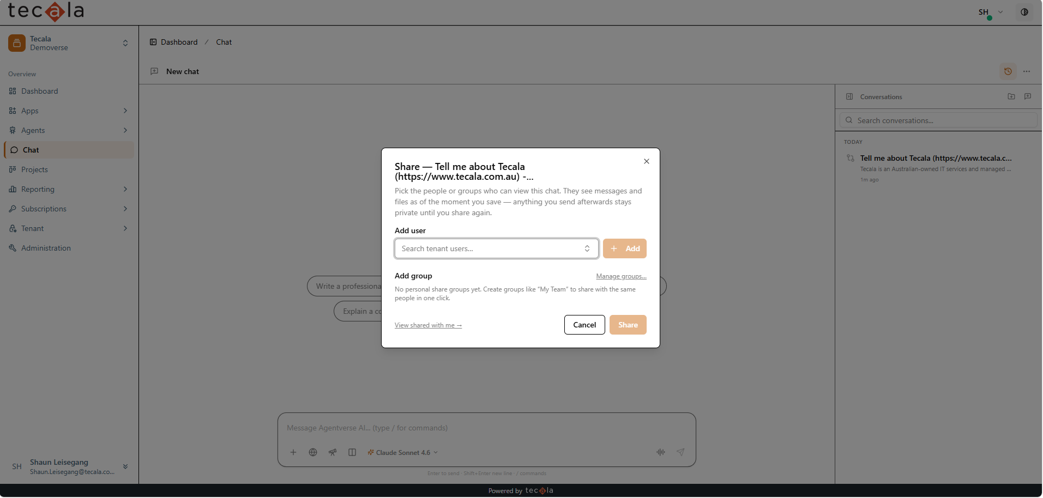
Task: Click the Chat breadcrumb
Action: pos(224,42)
